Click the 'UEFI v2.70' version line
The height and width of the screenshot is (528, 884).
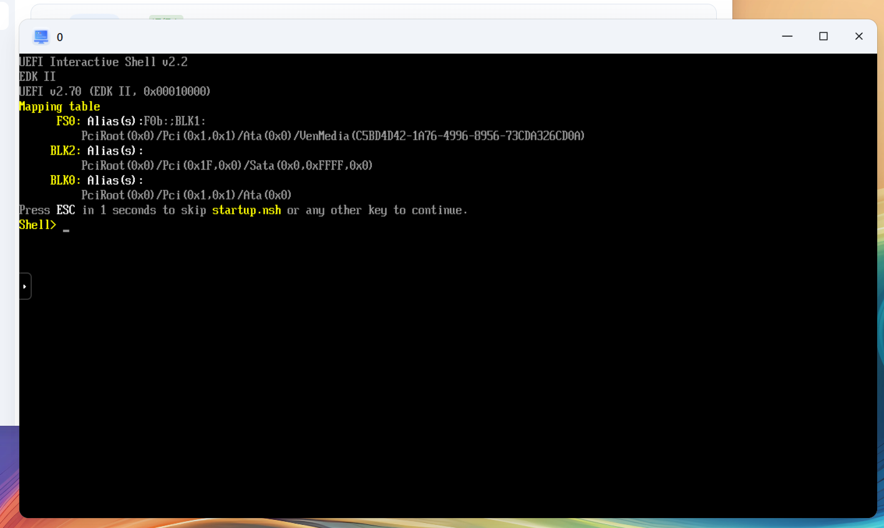tap(115, 92)
